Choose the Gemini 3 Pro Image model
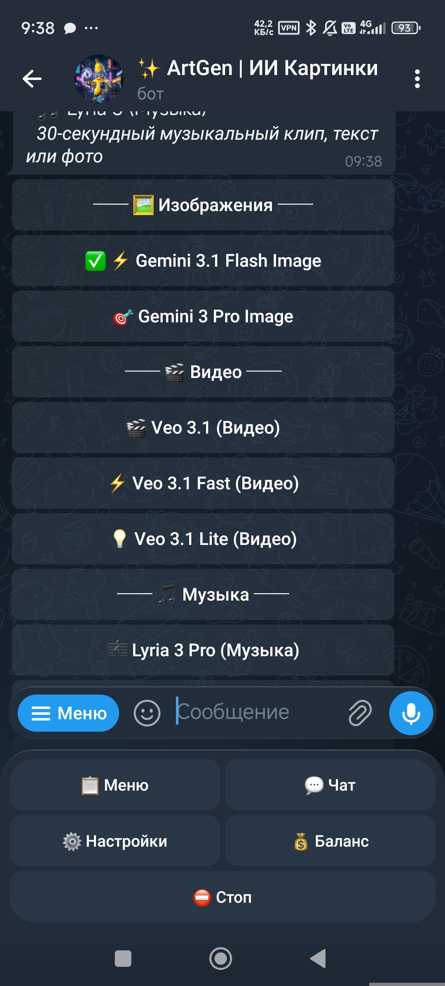This screenshot has height=986, width=445. pos(203,317)
